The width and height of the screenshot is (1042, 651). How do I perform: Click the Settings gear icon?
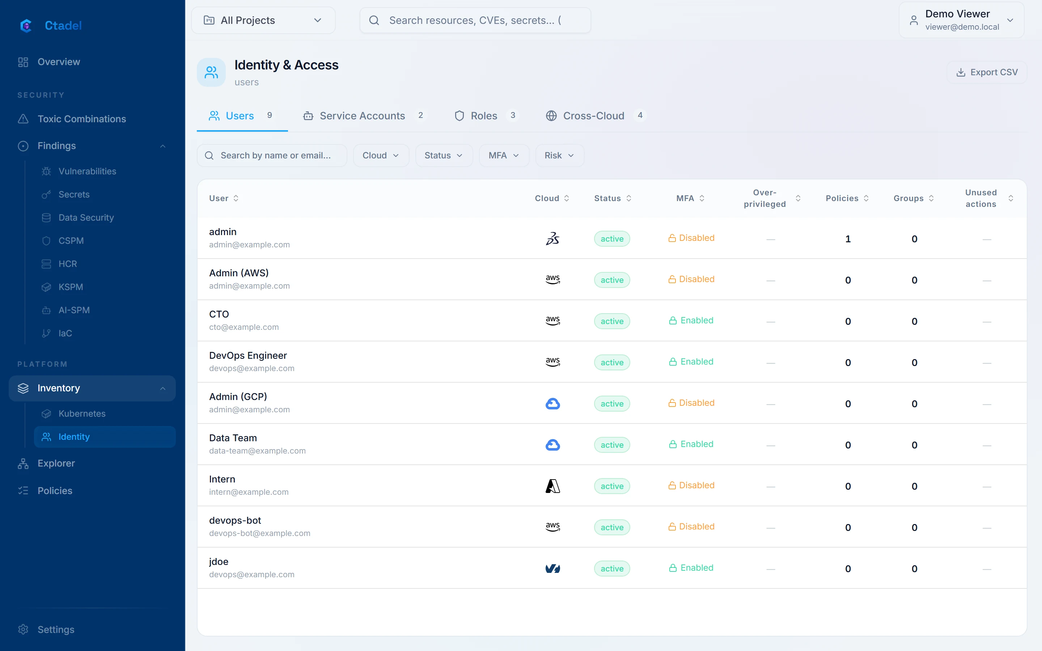23,629
